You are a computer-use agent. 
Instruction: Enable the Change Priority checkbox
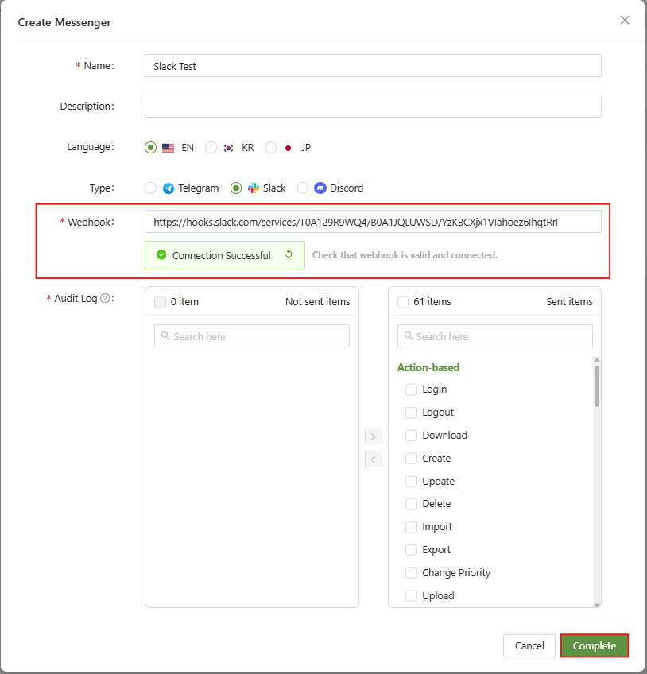click(x=411, y=573)
